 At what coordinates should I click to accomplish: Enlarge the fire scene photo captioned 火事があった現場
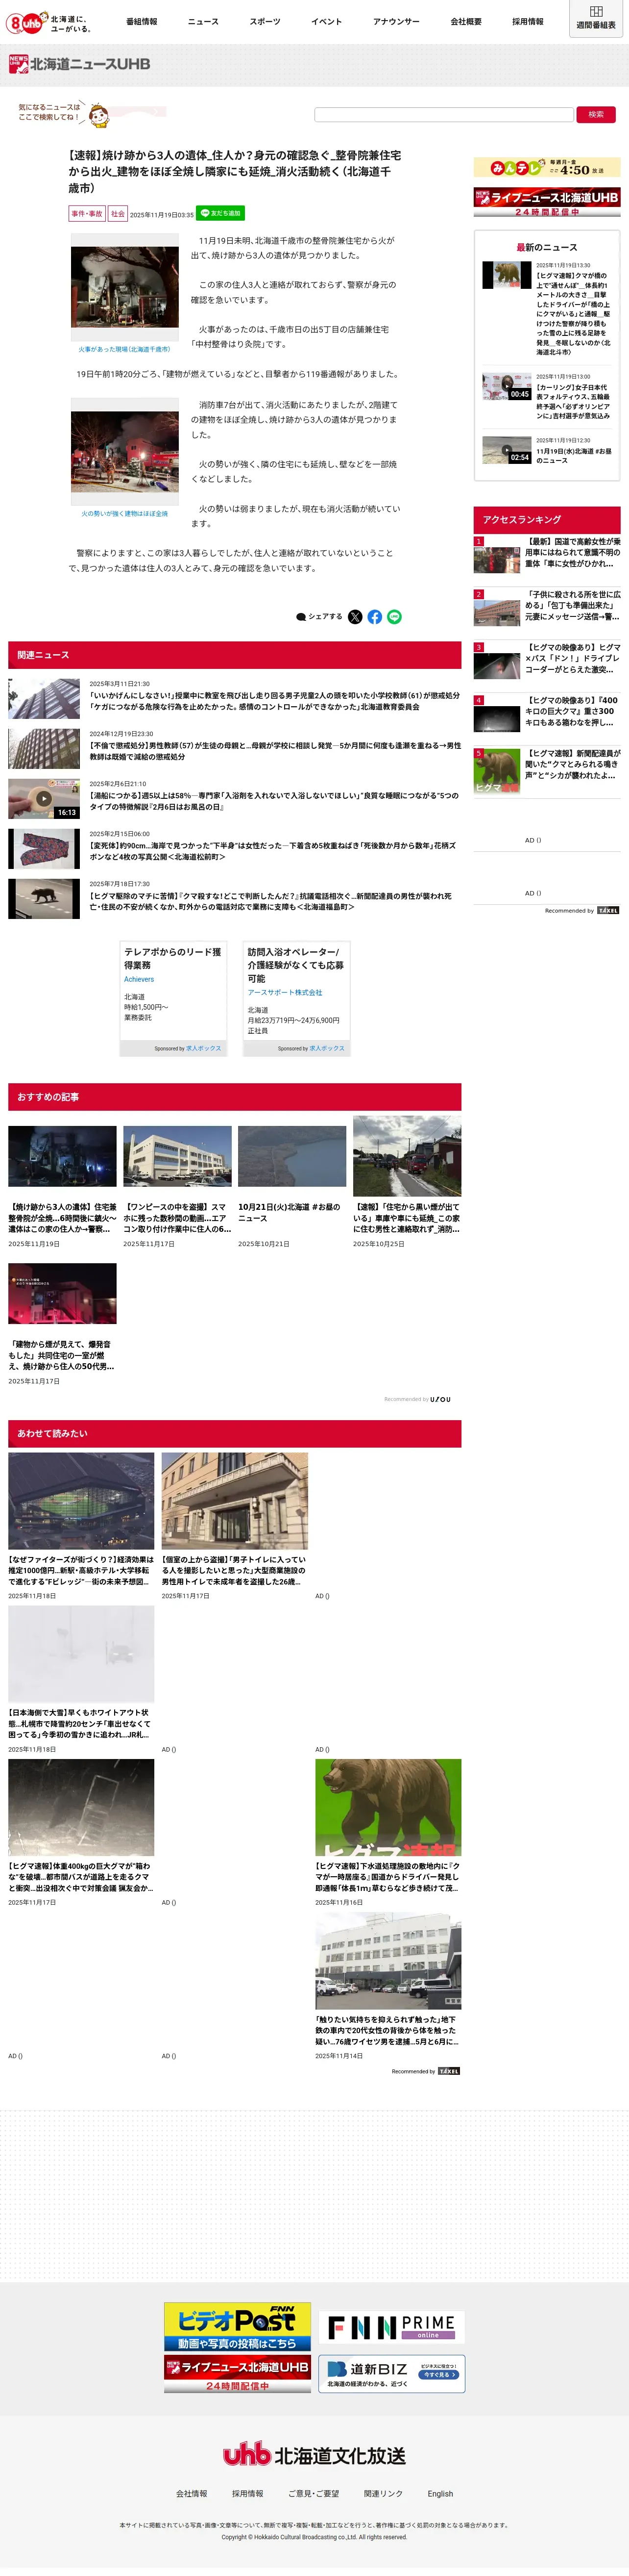(125, 287)
